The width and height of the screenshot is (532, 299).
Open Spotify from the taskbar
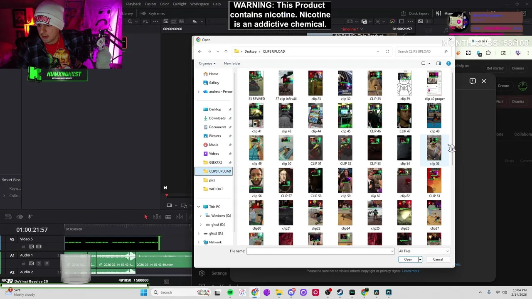pos(230,292)
